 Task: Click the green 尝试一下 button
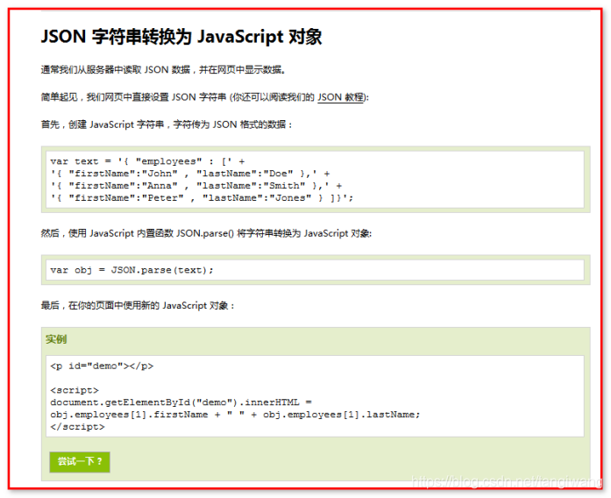pyautogui.click(x=80, y=462)
